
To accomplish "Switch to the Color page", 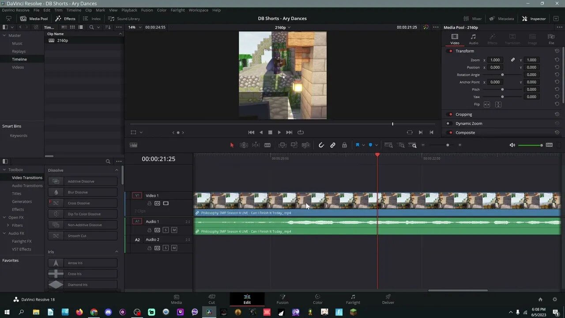I will pos(317,299).
